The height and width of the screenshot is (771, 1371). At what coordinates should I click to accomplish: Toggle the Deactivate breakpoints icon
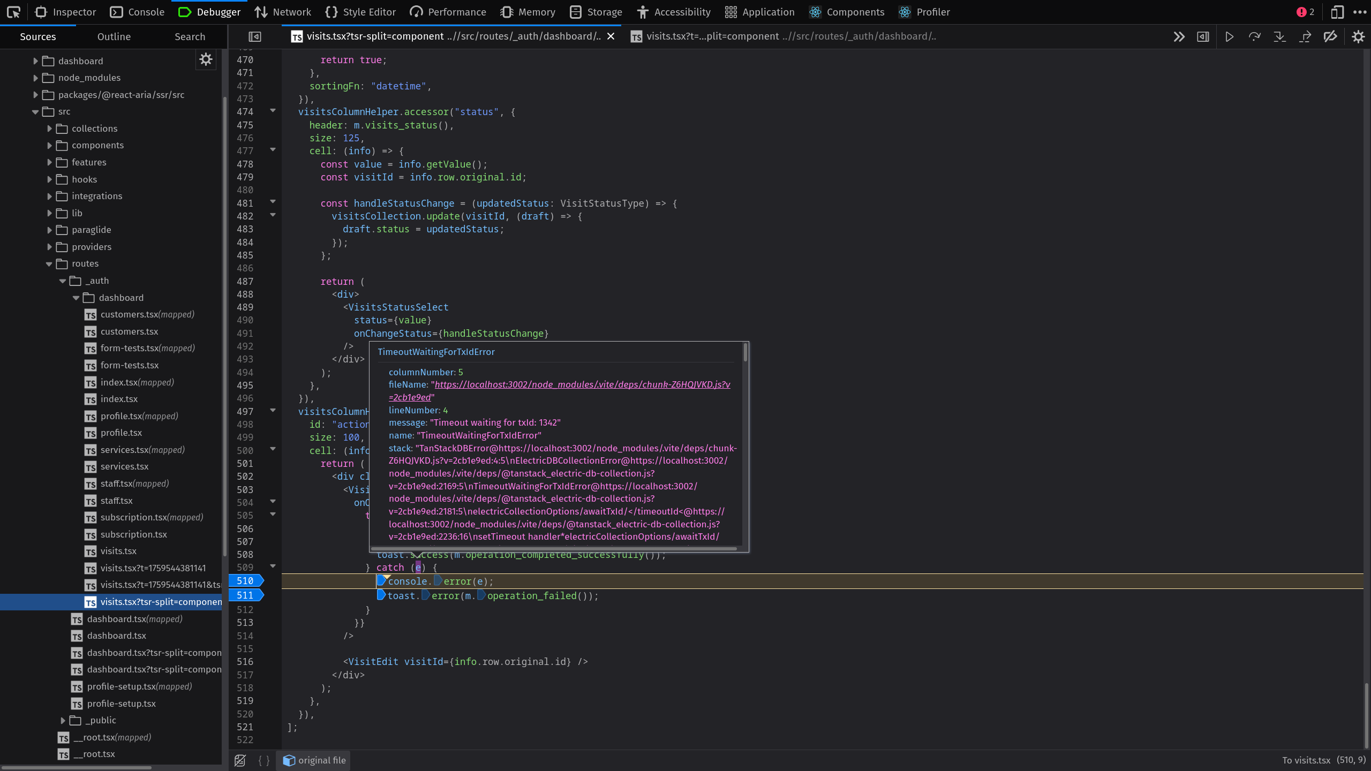coord(1330,36)
